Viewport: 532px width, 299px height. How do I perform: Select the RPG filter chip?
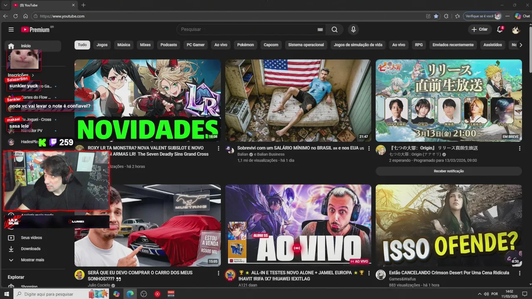pos(419,45)
